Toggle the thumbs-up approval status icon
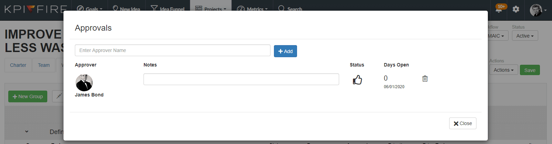Screen dimensions: 552x144 tap(357, 80)
